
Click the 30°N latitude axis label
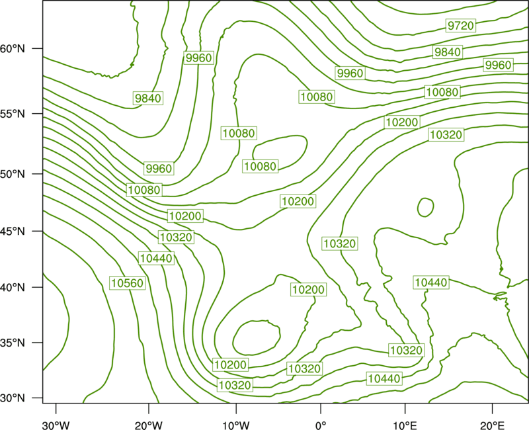point(13,398)
